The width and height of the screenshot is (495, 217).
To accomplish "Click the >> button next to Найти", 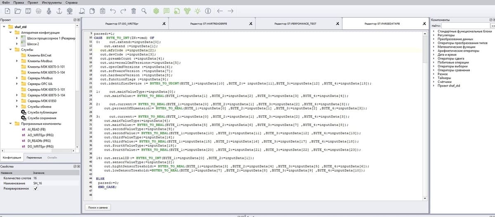I will click(493, 26).
